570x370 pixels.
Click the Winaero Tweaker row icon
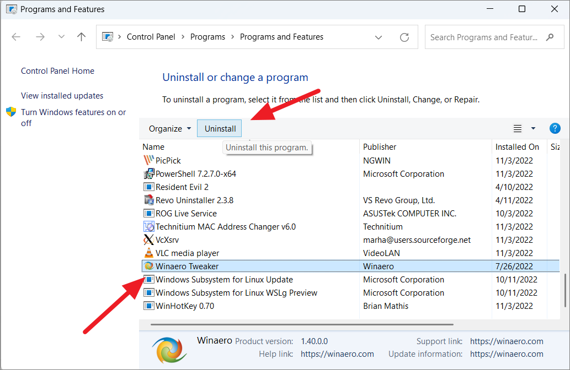148,266
